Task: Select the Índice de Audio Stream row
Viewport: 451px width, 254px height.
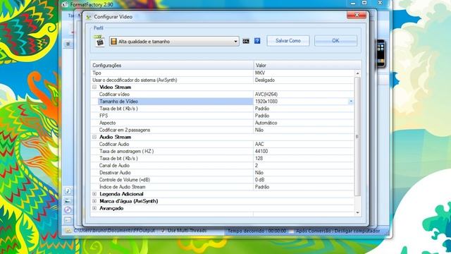Action: point(223,187)
